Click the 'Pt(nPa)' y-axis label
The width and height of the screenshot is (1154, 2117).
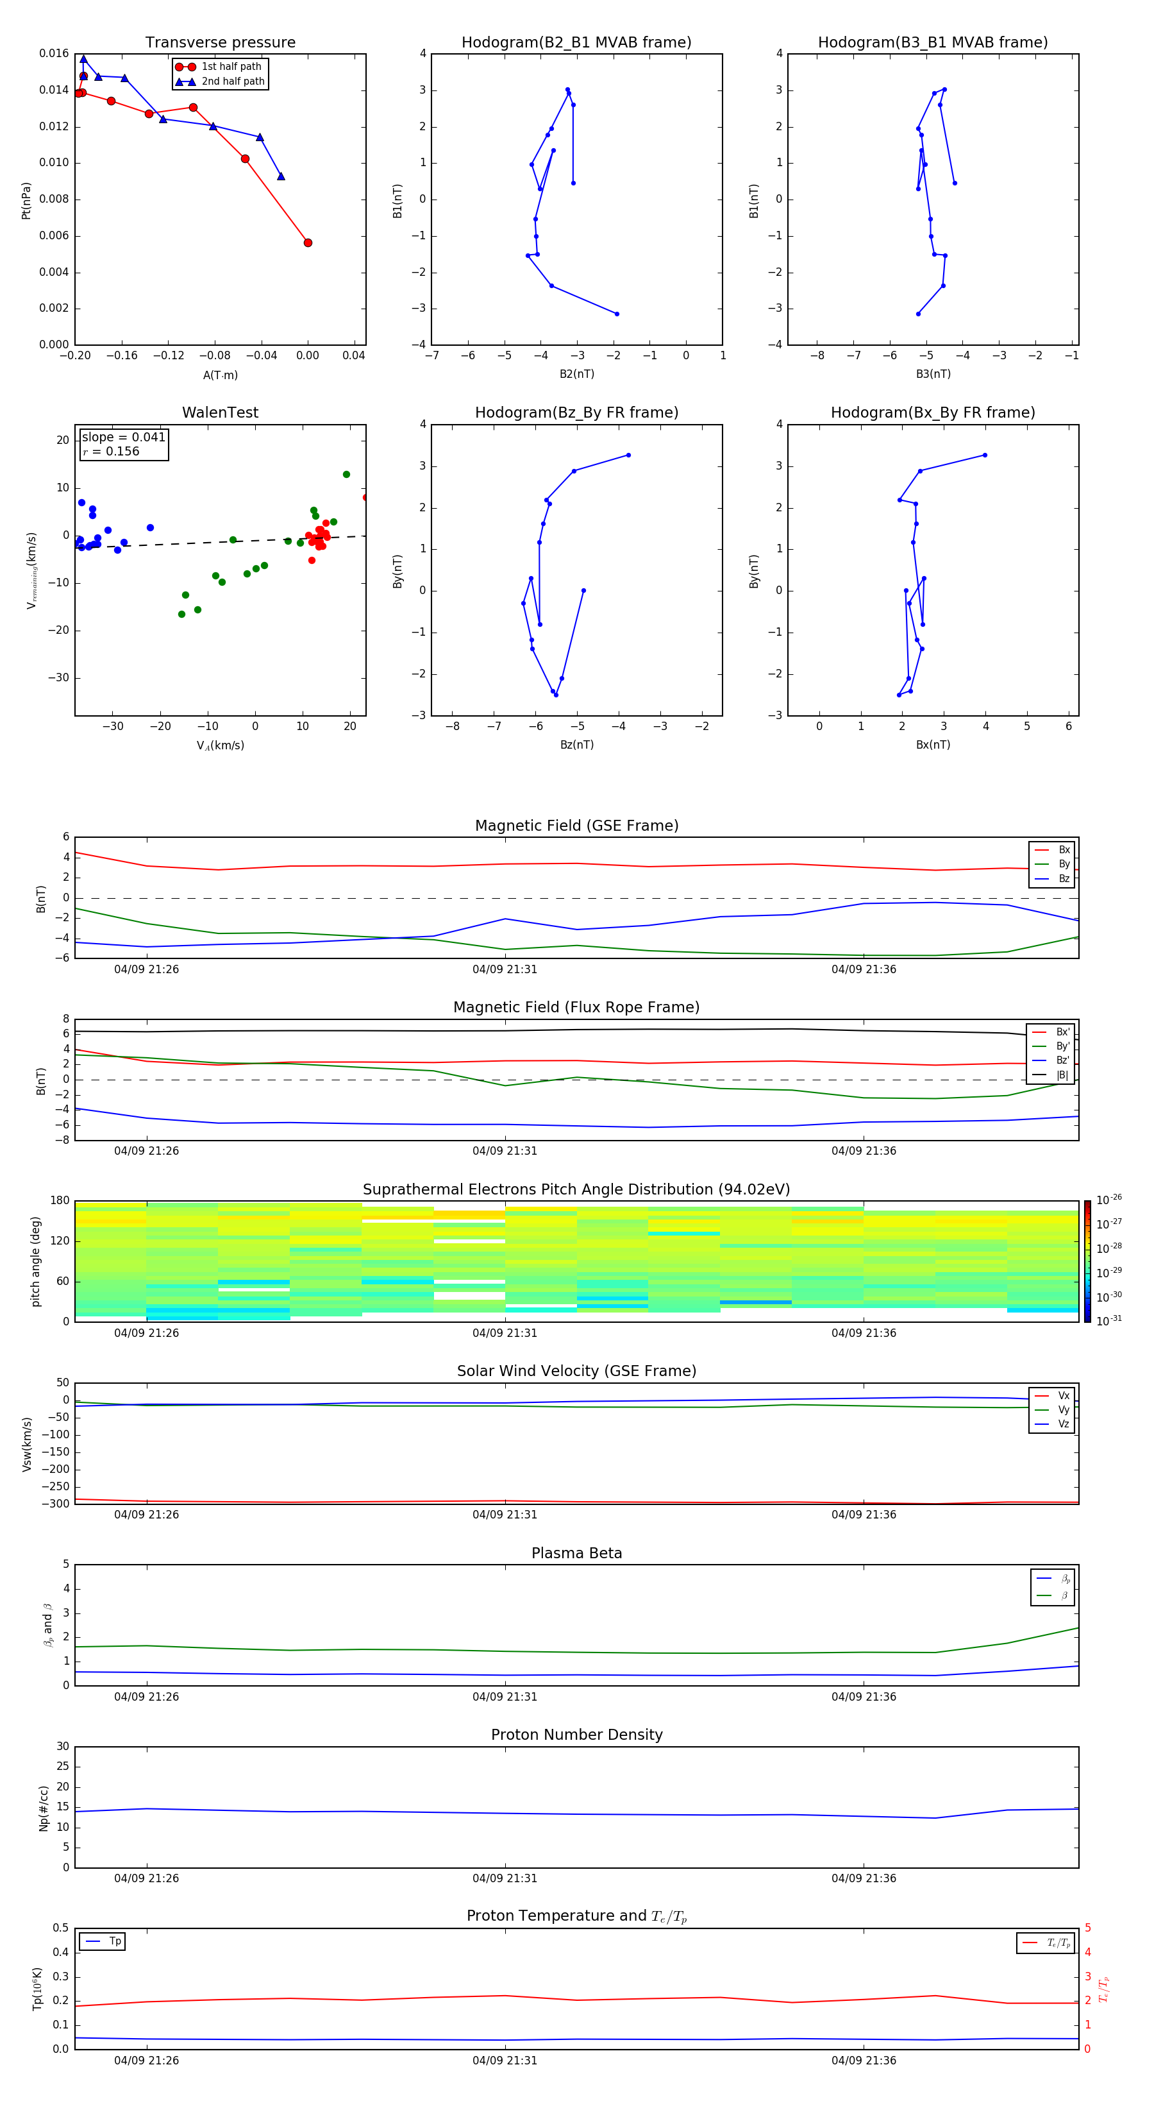[26, 201]
